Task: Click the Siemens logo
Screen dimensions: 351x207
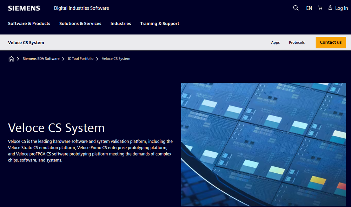Action: pyautogui.click(x=24, y=8)
